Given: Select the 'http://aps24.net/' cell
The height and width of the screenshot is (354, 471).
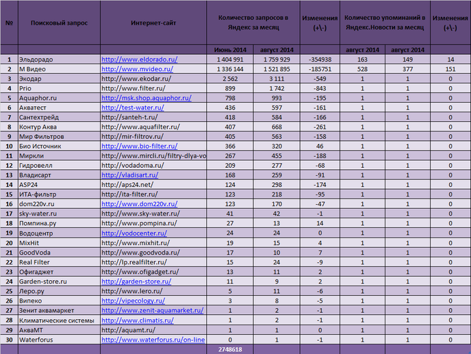Looking at the screenshot, I should point(153,184).
